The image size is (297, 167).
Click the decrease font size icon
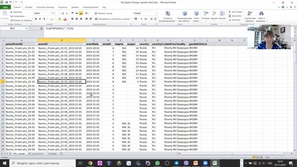tap(67, 13)
